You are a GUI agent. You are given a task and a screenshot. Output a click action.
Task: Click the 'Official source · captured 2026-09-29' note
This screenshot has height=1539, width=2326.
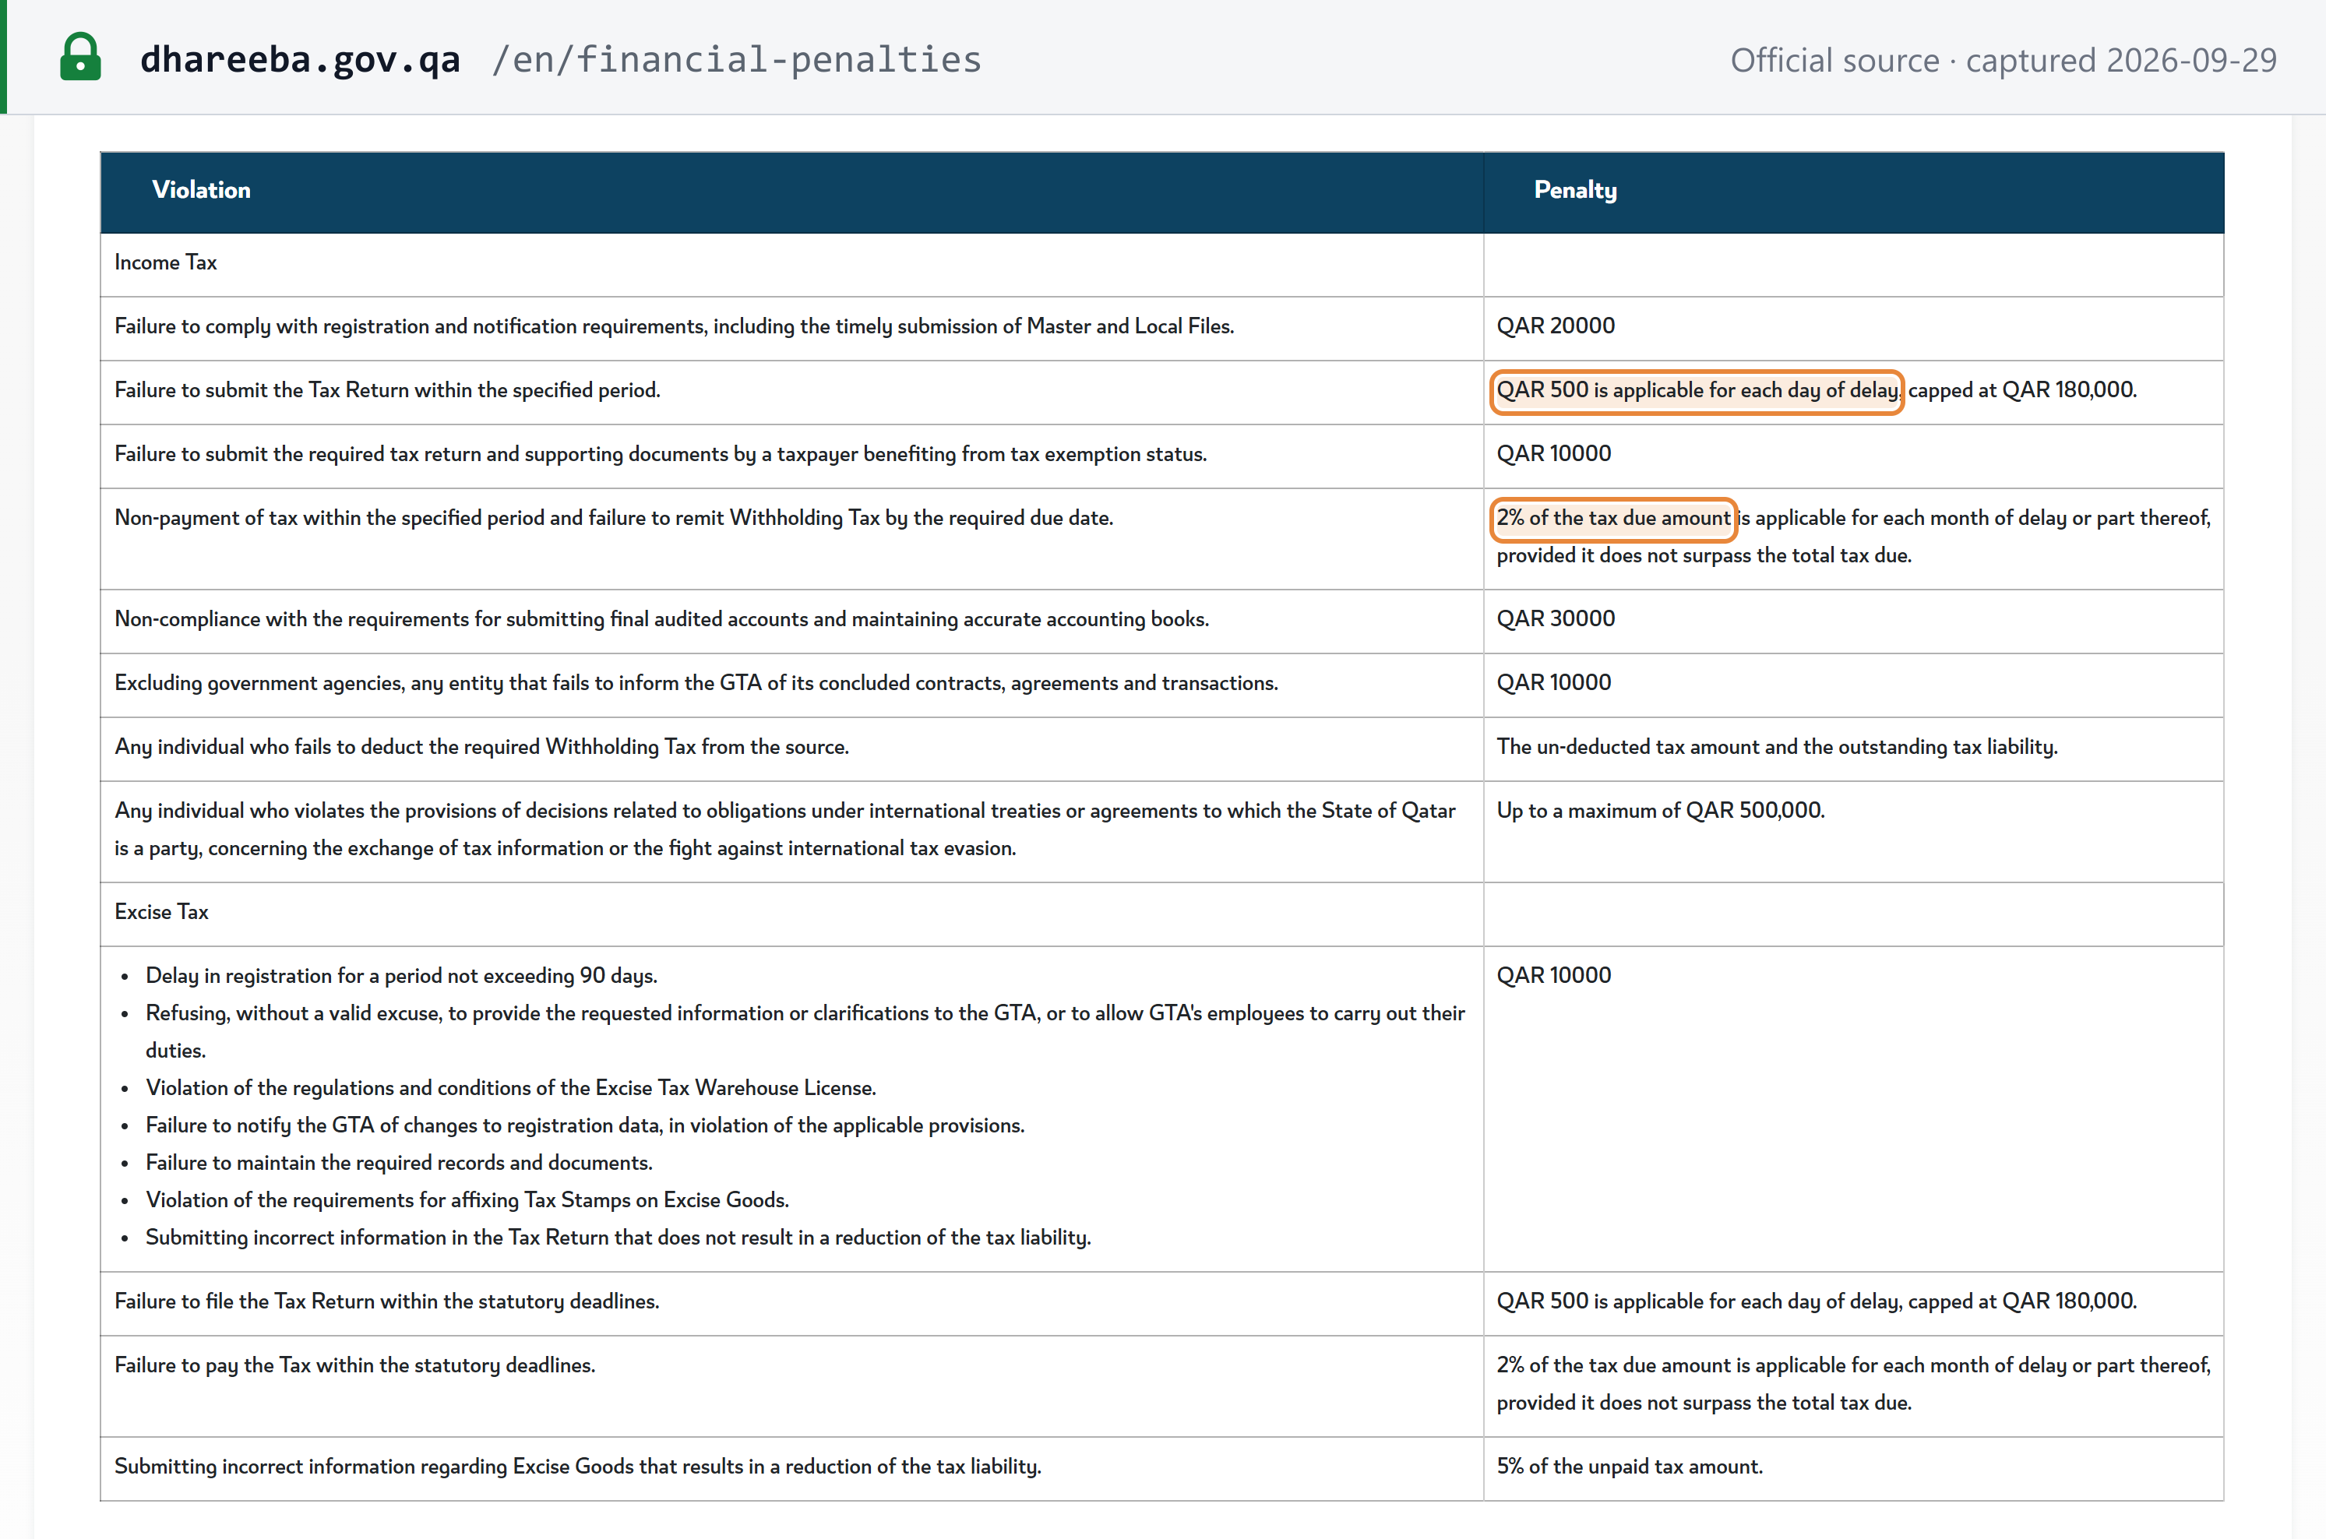tap(2003, 60)
